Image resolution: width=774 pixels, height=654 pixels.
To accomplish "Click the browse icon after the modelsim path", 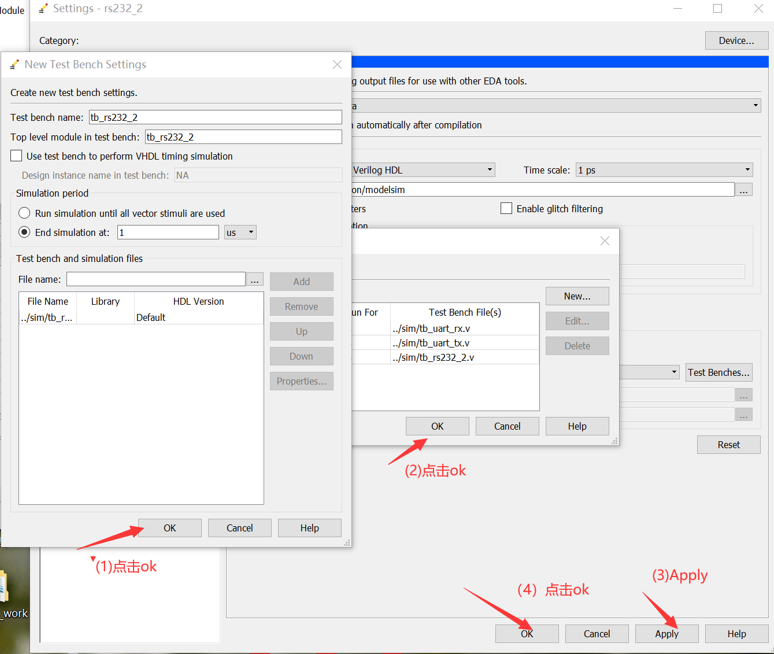I will pyautogui.click(x=744, y=189).
